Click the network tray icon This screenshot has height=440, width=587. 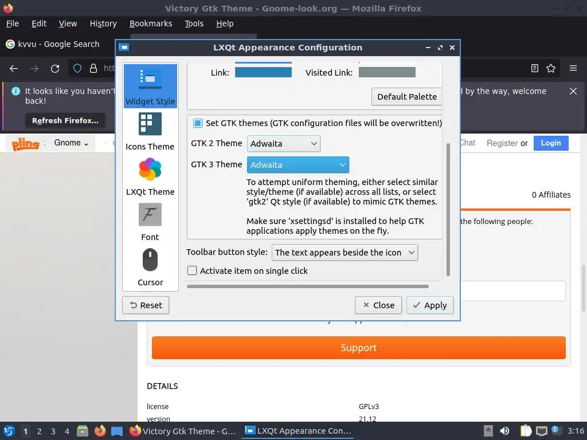tap(542, 431)
